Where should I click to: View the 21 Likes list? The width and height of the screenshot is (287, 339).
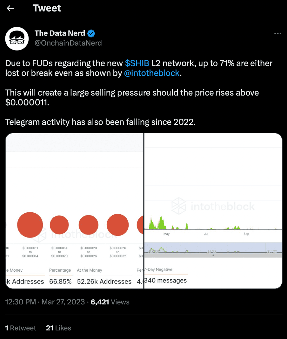(x=58, y=328)
